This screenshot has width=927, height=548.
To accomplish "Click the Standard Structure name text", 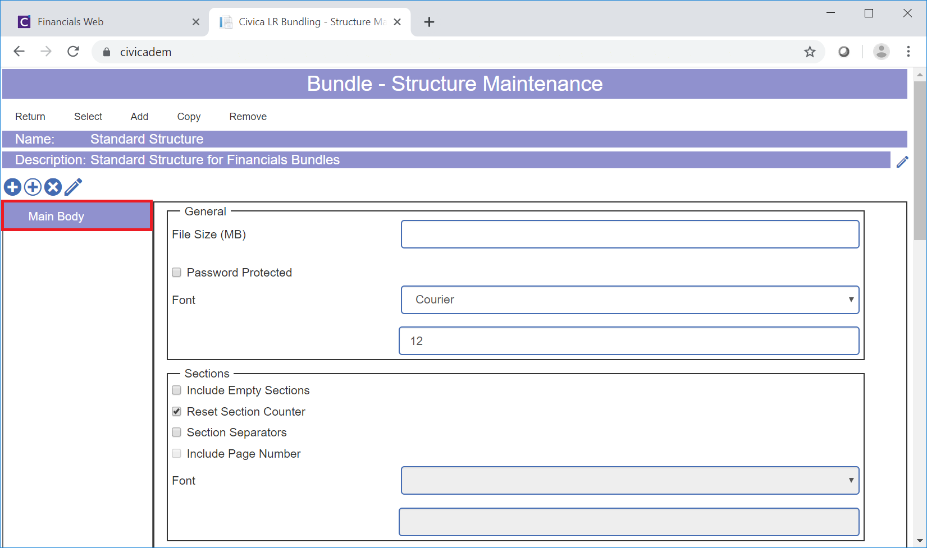I will [147, 139].
